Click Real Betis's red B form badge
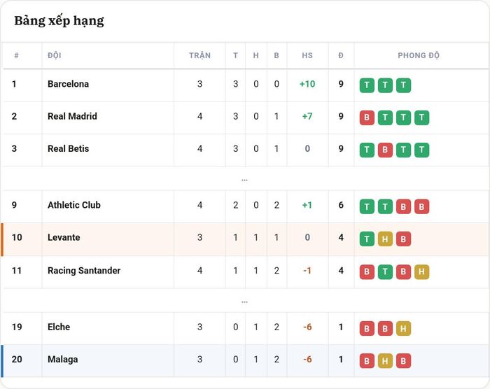This screenshot has height=389, width=490. 385,150
